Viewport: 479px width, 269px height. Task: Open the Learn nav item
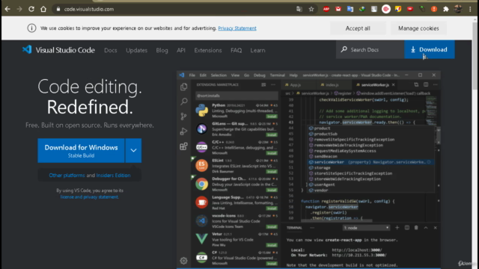pyautogui.click(x=257, y=50)
